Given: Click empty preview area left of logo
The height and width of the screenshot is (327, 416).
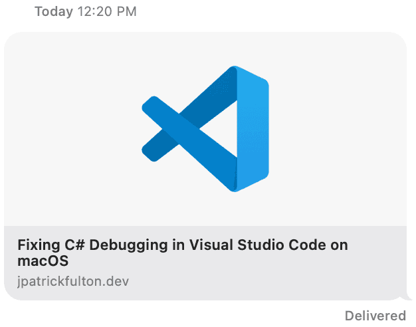Looking at the screenshot, I should (72, 129).
